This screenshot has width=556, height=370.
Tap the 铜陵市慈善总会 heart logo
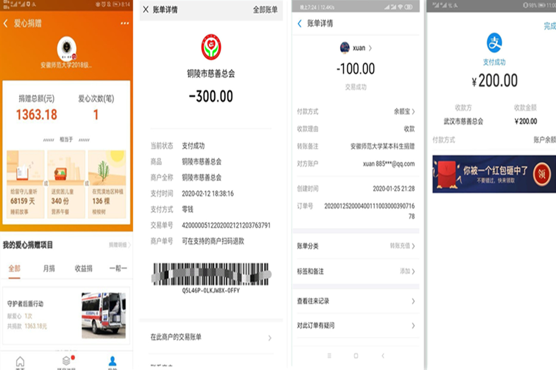tap(211, 47)
